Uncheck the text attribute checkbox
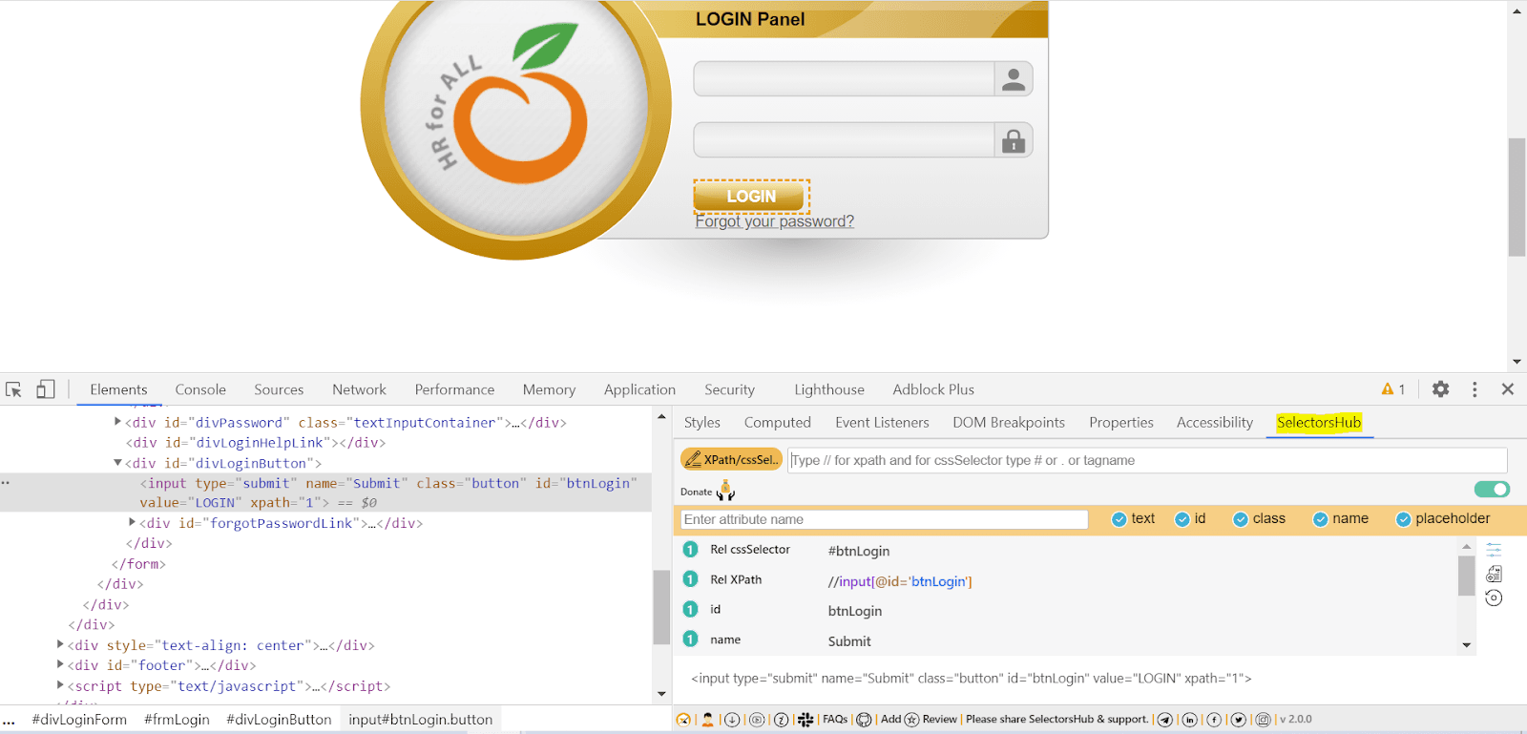This screenshot has height=734, width=1527. click(x=1119, y=519)
